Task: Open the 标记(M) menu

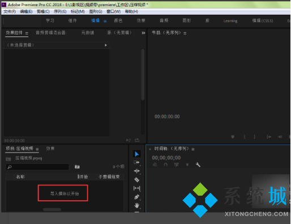Action: [x=78, y=11]
